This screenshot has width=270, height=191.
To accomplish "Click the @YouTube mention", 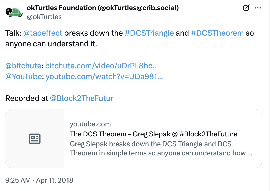I will [23, 76].
